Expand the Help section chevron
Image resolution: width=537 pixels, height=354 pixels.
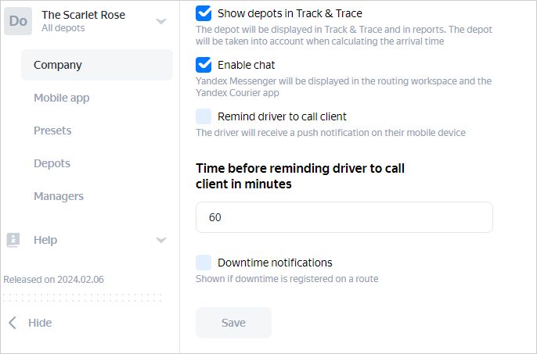click(x=161, y=240)
